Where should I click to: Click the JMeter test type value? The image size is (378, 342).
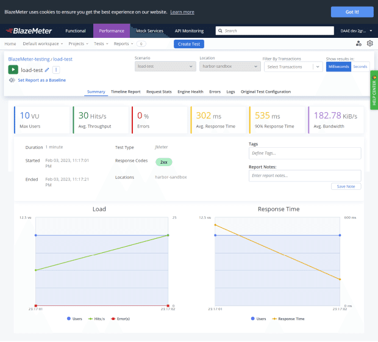162,147
